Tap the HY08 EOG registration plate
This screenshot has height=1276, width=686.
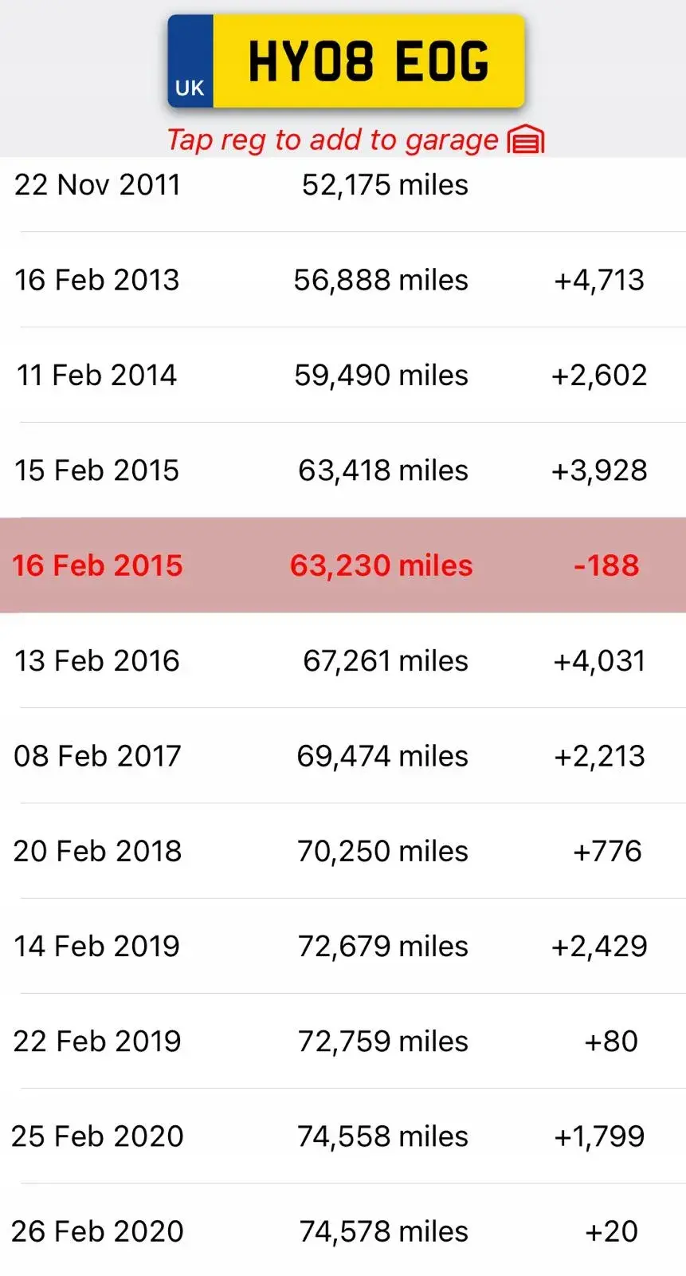coord(346,61)
